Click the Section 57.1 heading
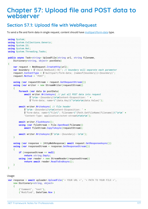This screenshot has width=148, height=209. pos(52,25)
